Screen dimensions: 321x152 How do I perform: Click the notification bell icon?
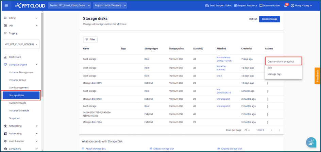(x=285, y=5)
